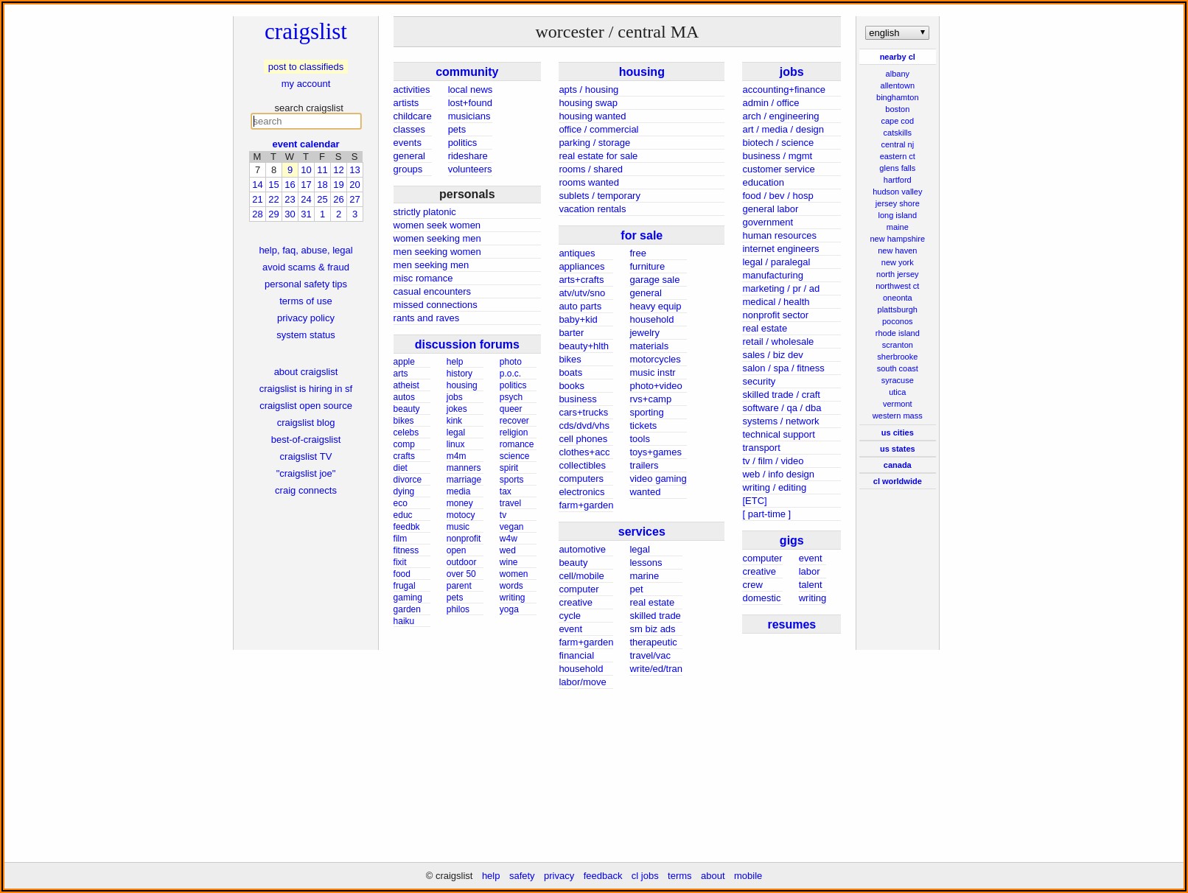Select day 25 in the event calendar
This screenshot has height=893, width=1188.
pyautogui.click(x=322, y=199)
